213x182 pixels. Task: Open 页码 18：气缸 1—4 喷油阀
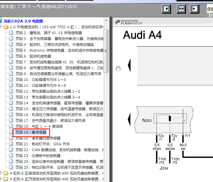(x=39, y=126)
